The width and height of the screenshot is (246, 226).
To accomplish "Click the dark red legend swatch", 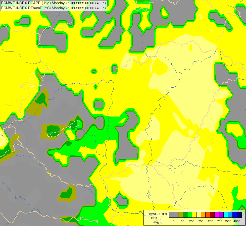I will click(x=212, y=215).
